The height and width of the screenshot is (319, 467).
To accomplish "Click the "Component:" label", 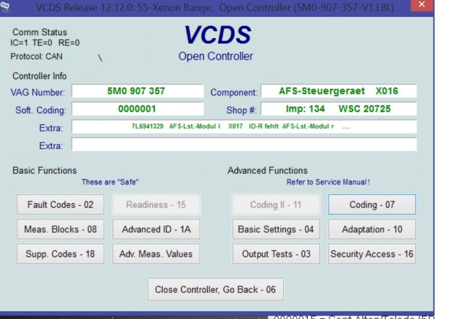I will (x=234, y=93).
